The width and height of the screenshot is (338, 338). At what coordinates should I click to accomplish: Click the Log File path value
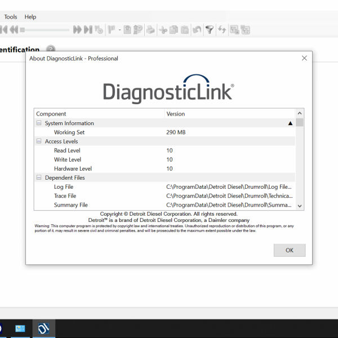click(229, 186)
